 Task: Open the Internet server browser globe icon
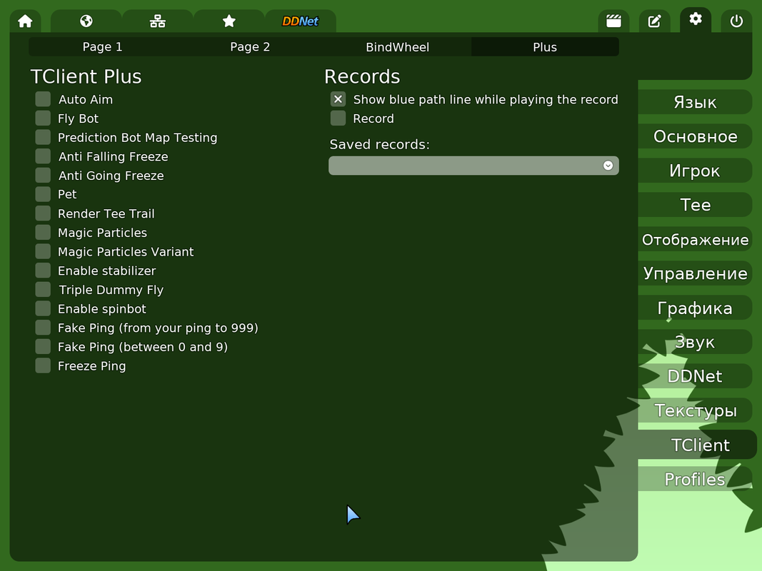pos(86,21)
